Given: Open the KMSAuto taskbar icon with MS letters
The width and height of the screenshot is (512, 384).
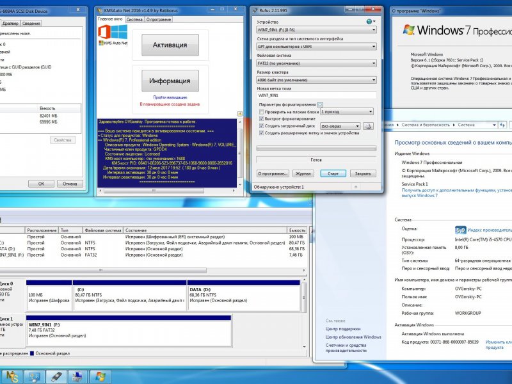Looking at the screenshot, I should 12,376.
